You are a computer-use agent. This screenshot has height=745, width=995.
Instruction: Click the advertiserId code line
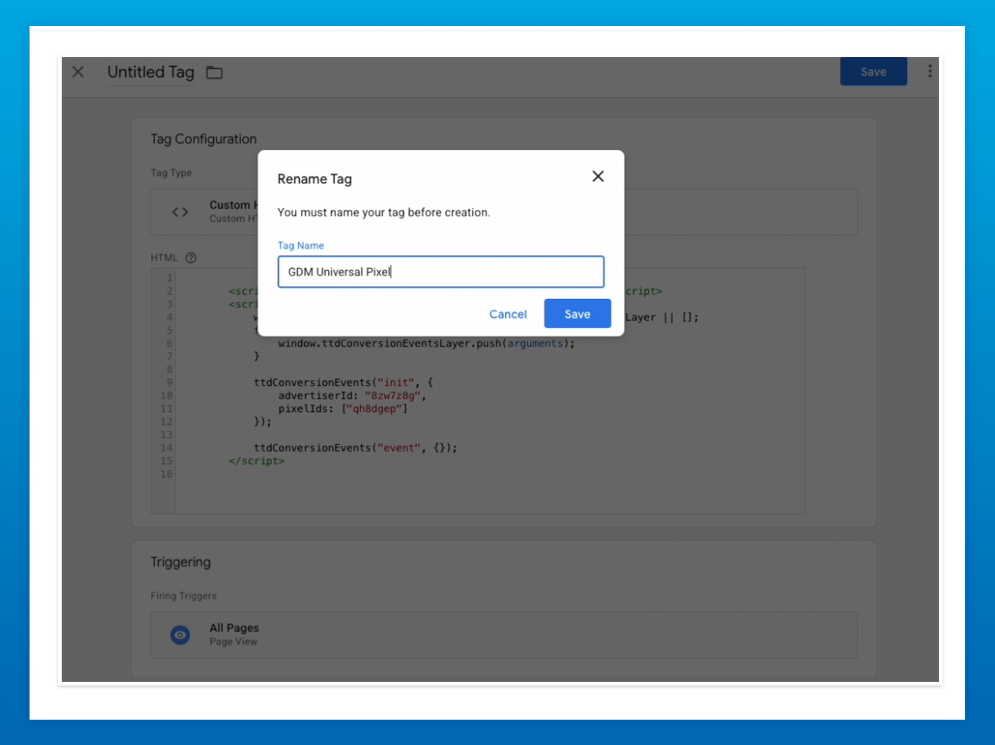[x=352, y=396]
